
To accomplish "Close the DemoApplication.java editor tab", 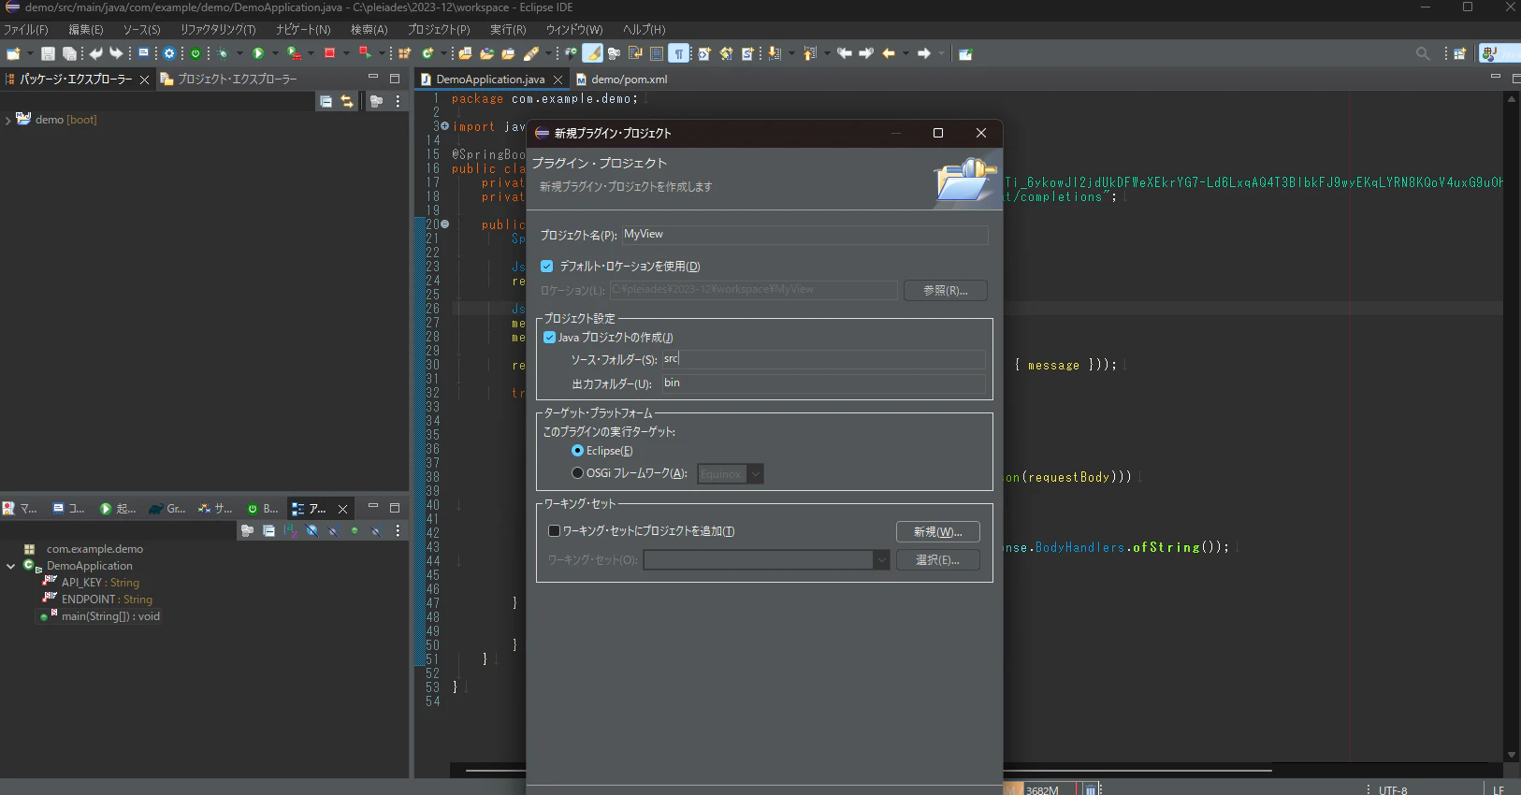I will [558, 79].
